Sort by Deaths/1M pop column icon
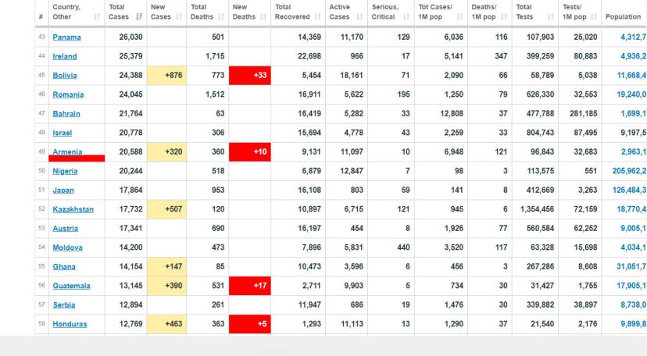This screenshot has width=647, height=356. pyautogui.click(x=504, y=17)
